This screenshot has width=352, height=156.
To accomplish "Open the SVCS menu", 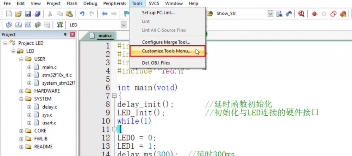I will 154,4.
